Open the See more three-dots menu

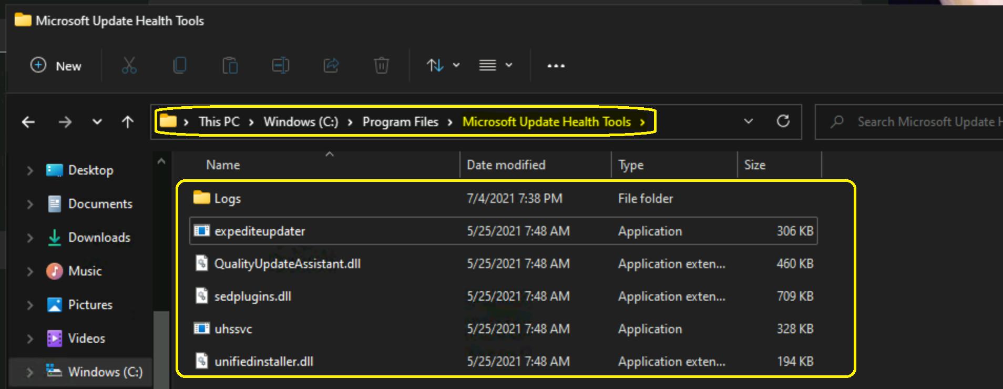[x=556, y=66]
